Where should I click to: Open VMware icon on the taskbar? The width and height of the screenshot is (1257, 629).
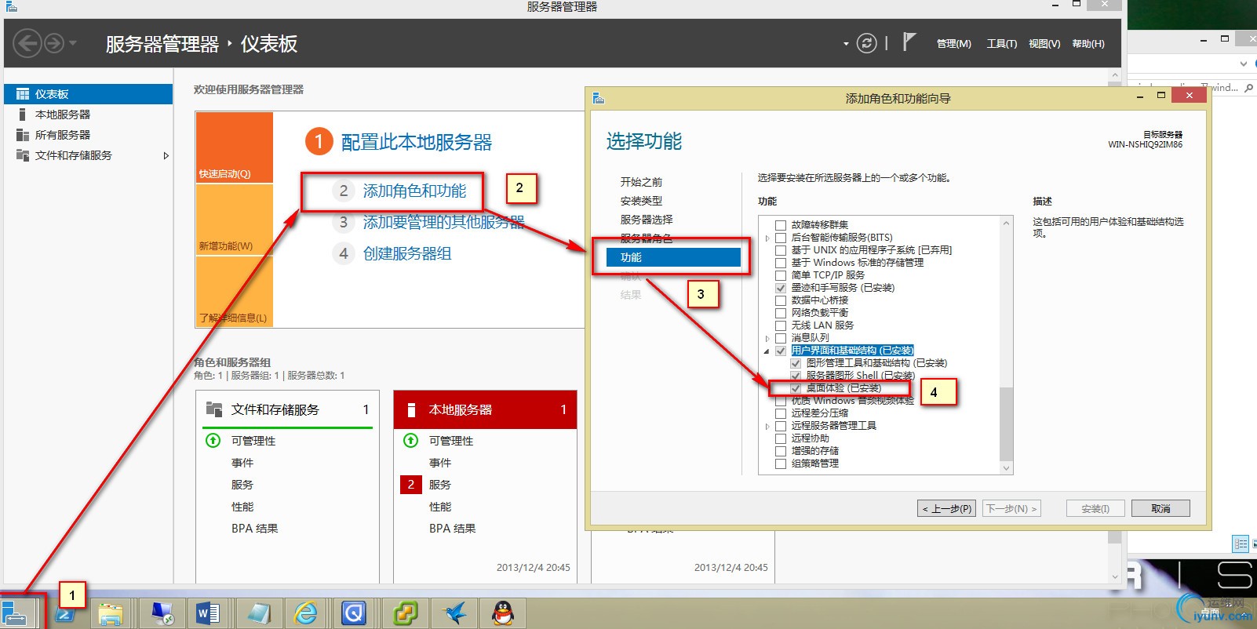[x=406, y=613]
